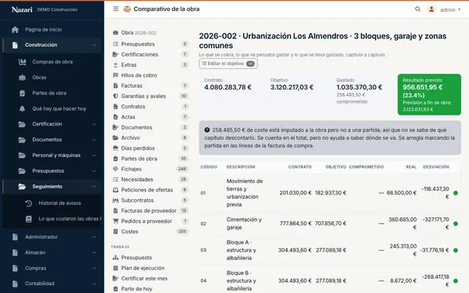
Task: Collapse the Seguimiento section chevron
Action: pos(95,187)
